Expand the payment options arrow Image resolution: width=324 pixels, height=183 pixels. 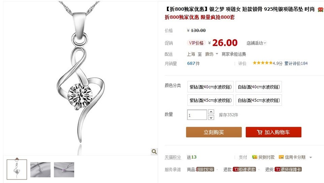(310, 157)
